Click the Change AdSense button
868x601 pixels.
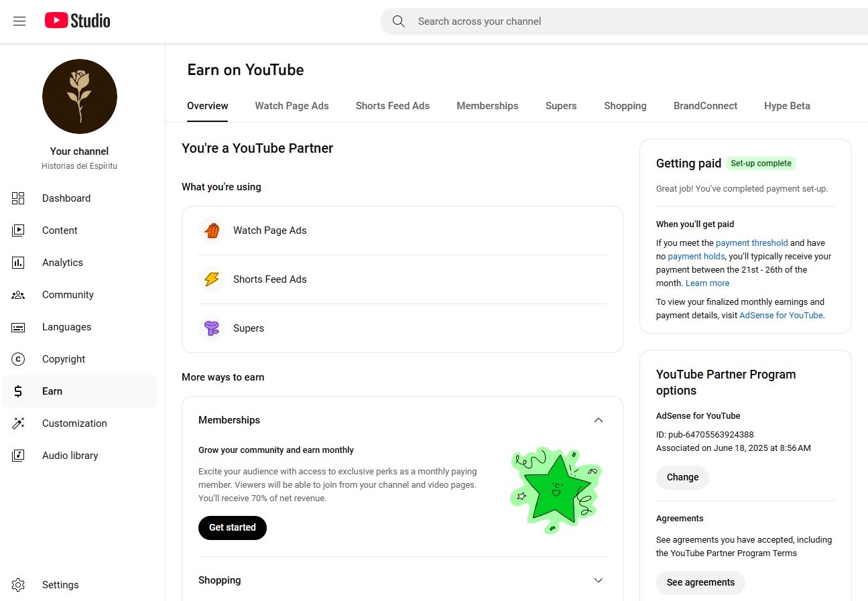(682, 478)
